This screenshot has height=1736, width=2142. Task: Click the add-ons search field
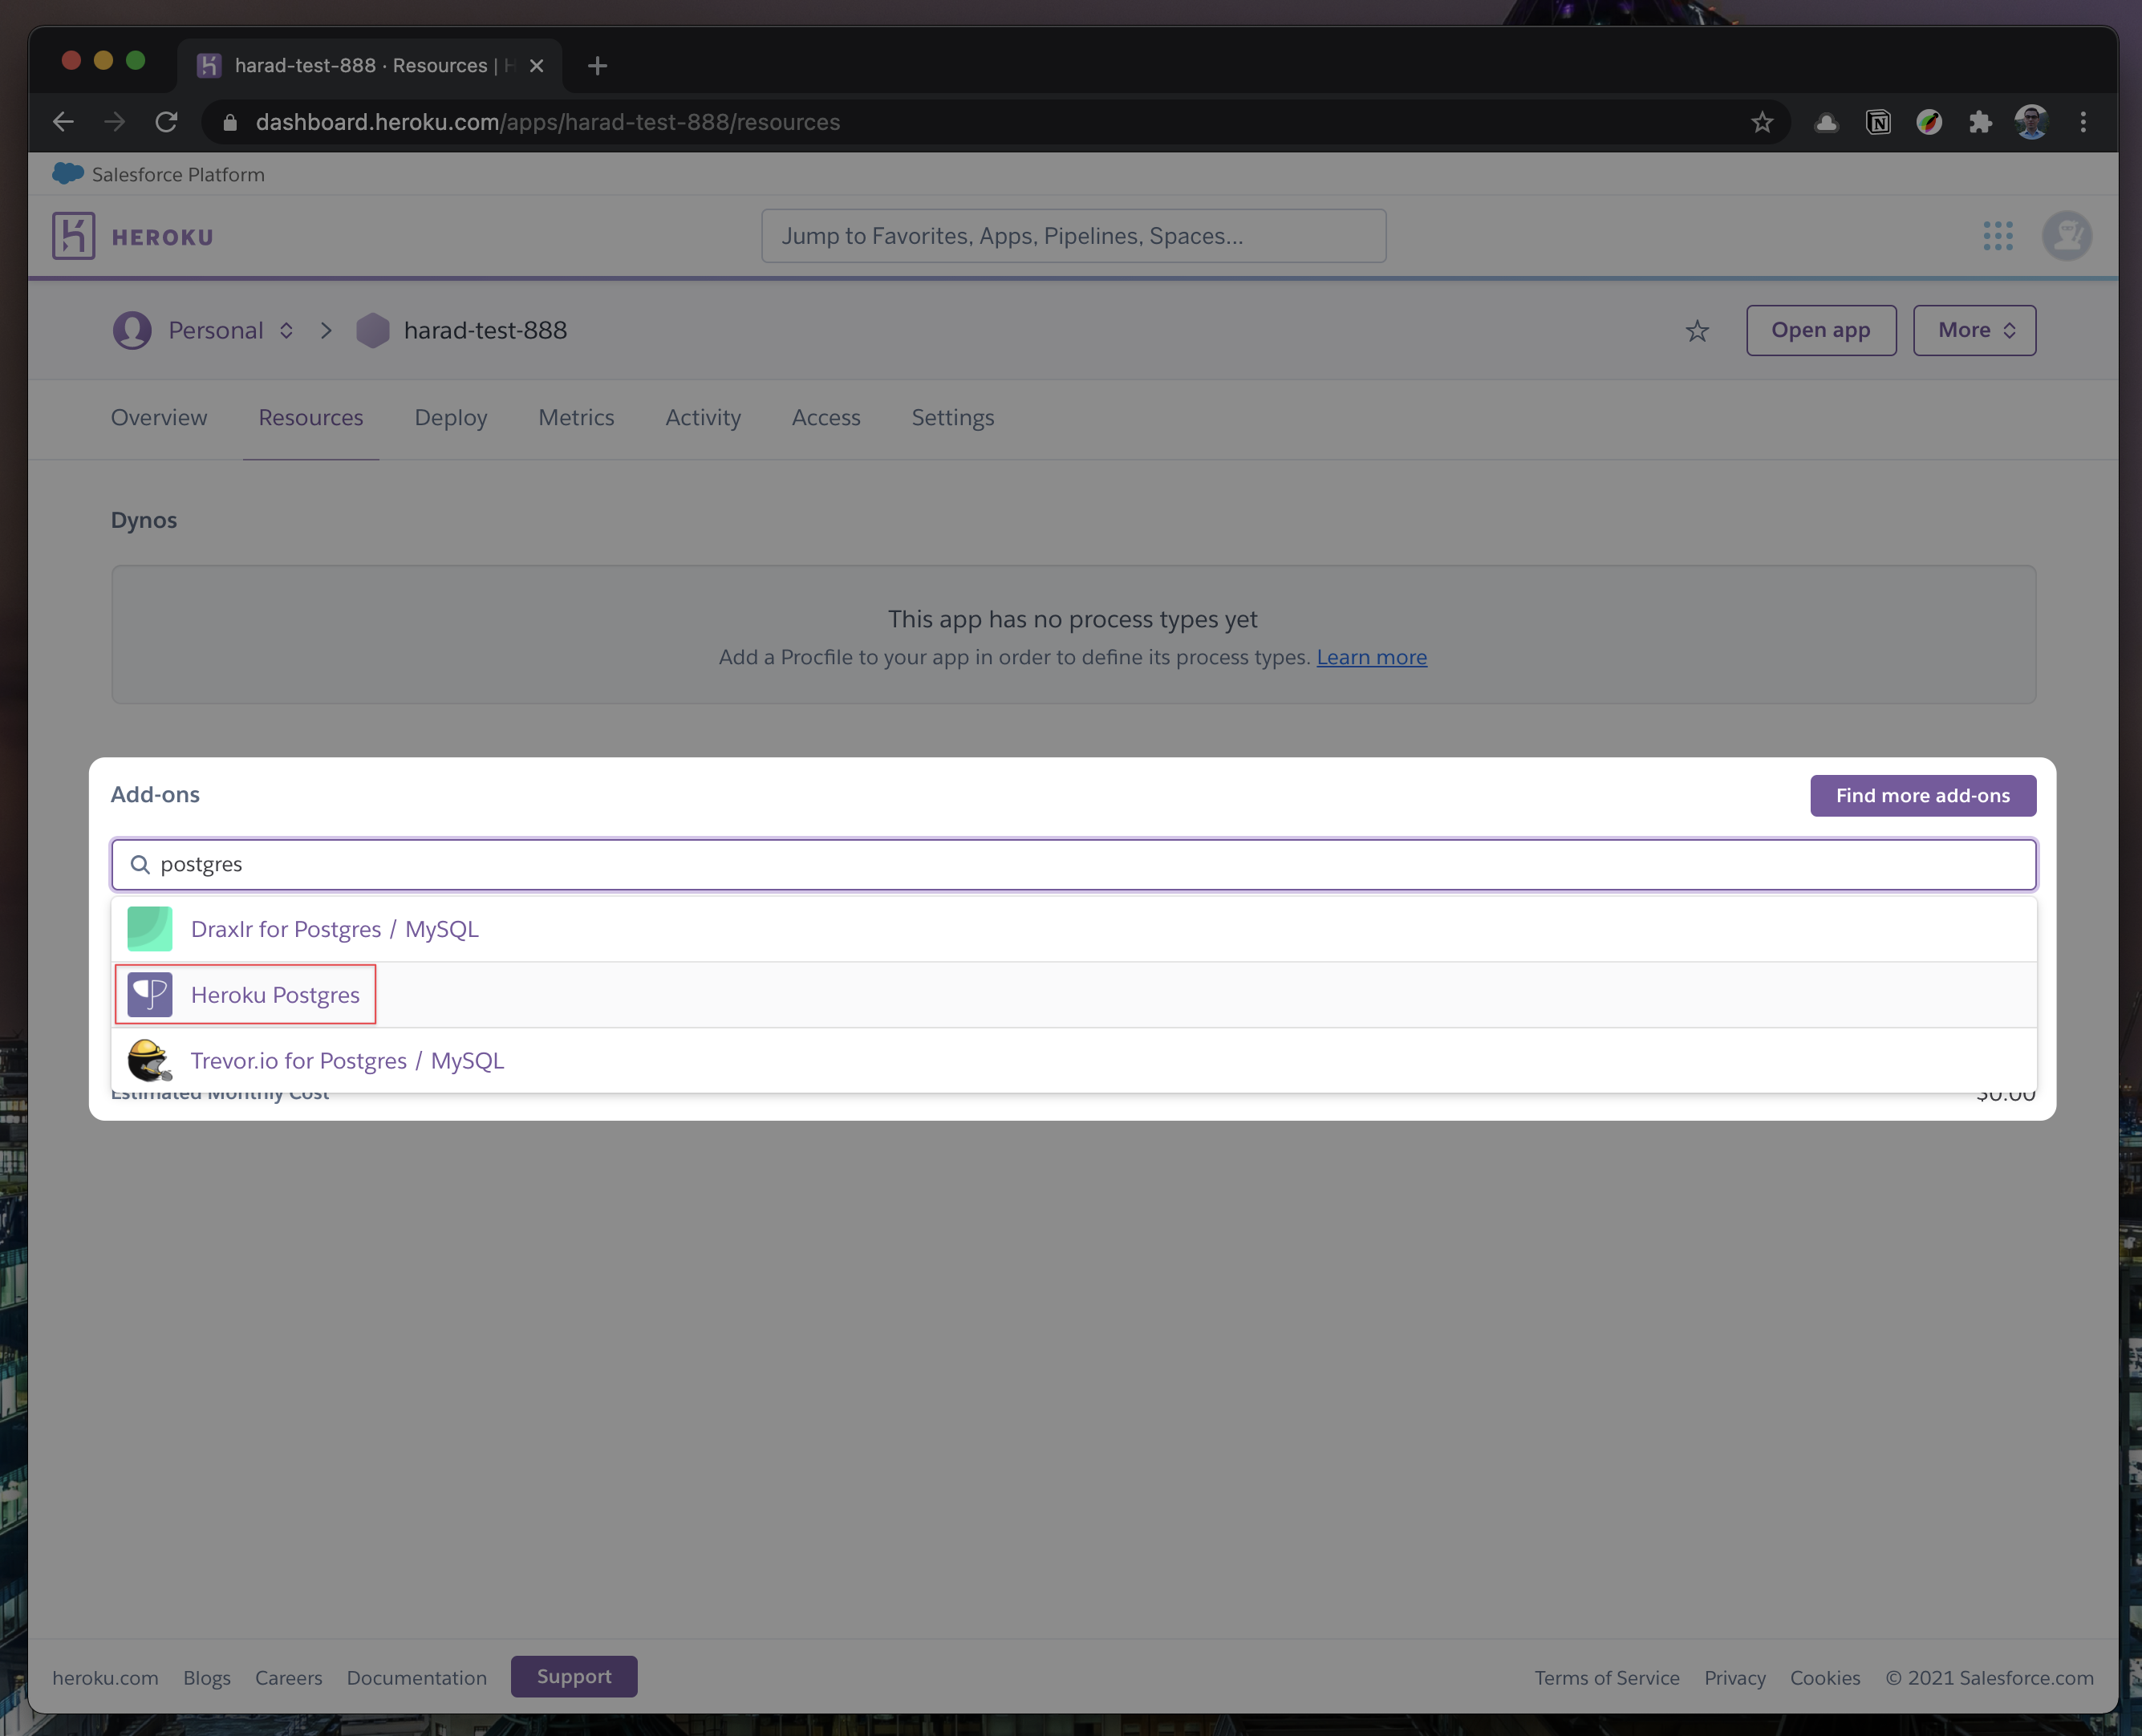tap(1072, 864)
